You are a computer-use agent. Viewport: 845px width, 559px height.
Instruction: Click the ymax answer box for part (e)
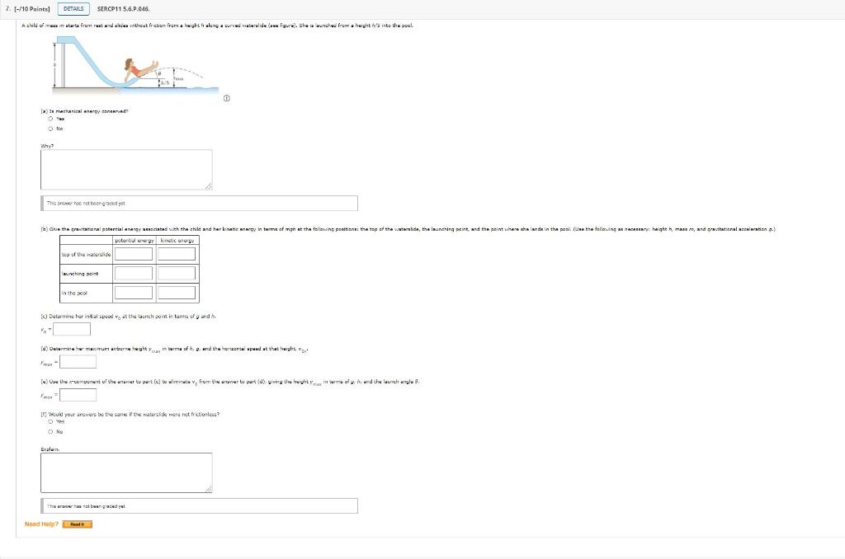[x=78, y=394]
